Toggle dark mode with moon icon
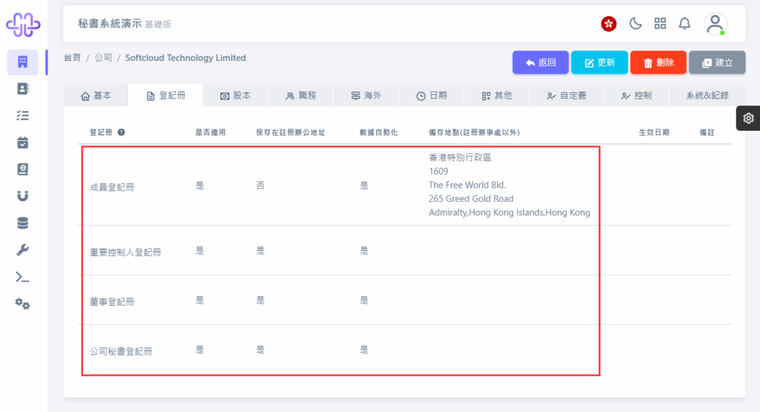760x412 pixels. click(x=635, y=23)
